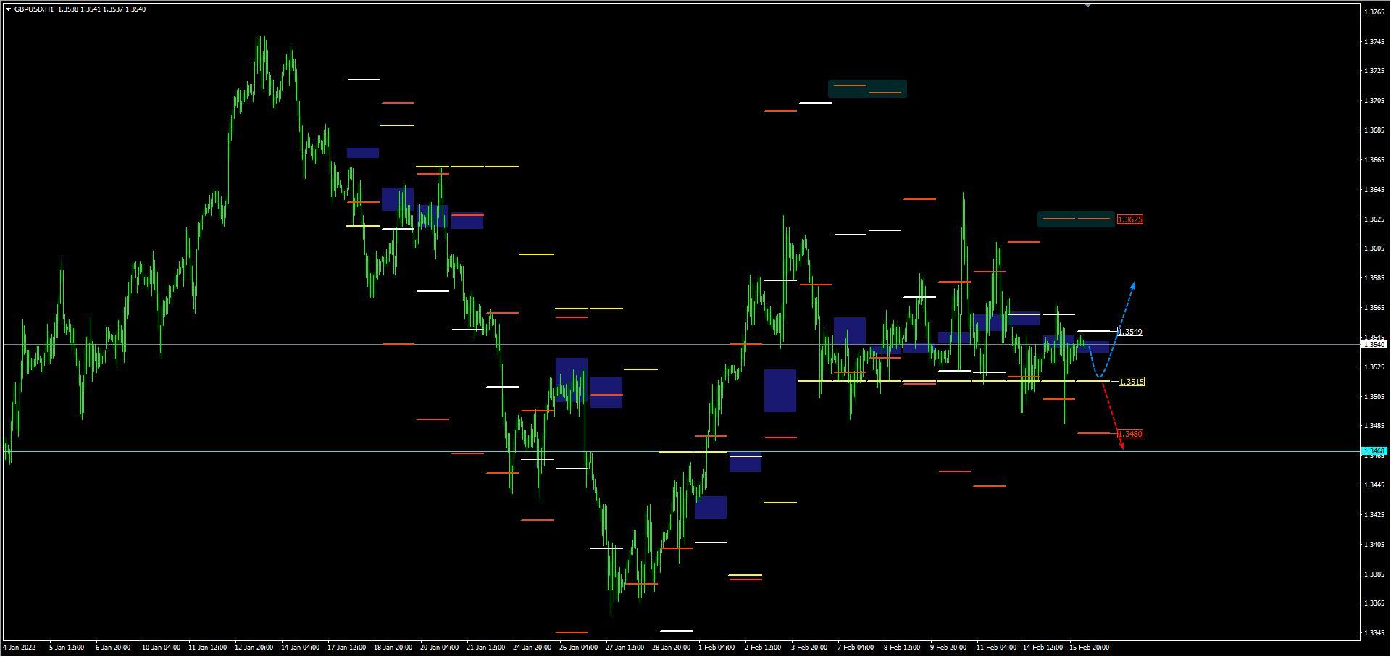Select the blue dashed upward arrowhead
This screenshot has width=1391, height=657.
(x=1133, y=285)
